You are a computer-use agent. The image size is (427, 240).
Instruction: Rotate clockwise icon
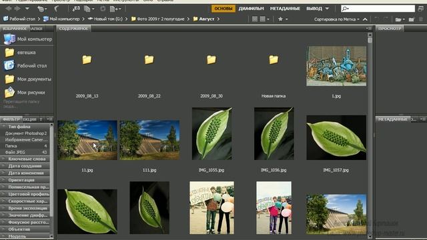tap(386, 19)
